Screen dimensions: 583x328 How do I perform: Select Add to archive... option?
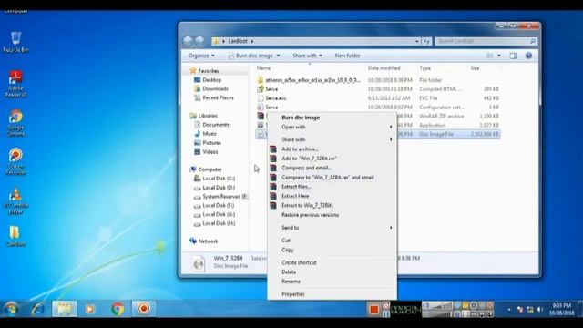pyautogui.click(x=332, y=149)
